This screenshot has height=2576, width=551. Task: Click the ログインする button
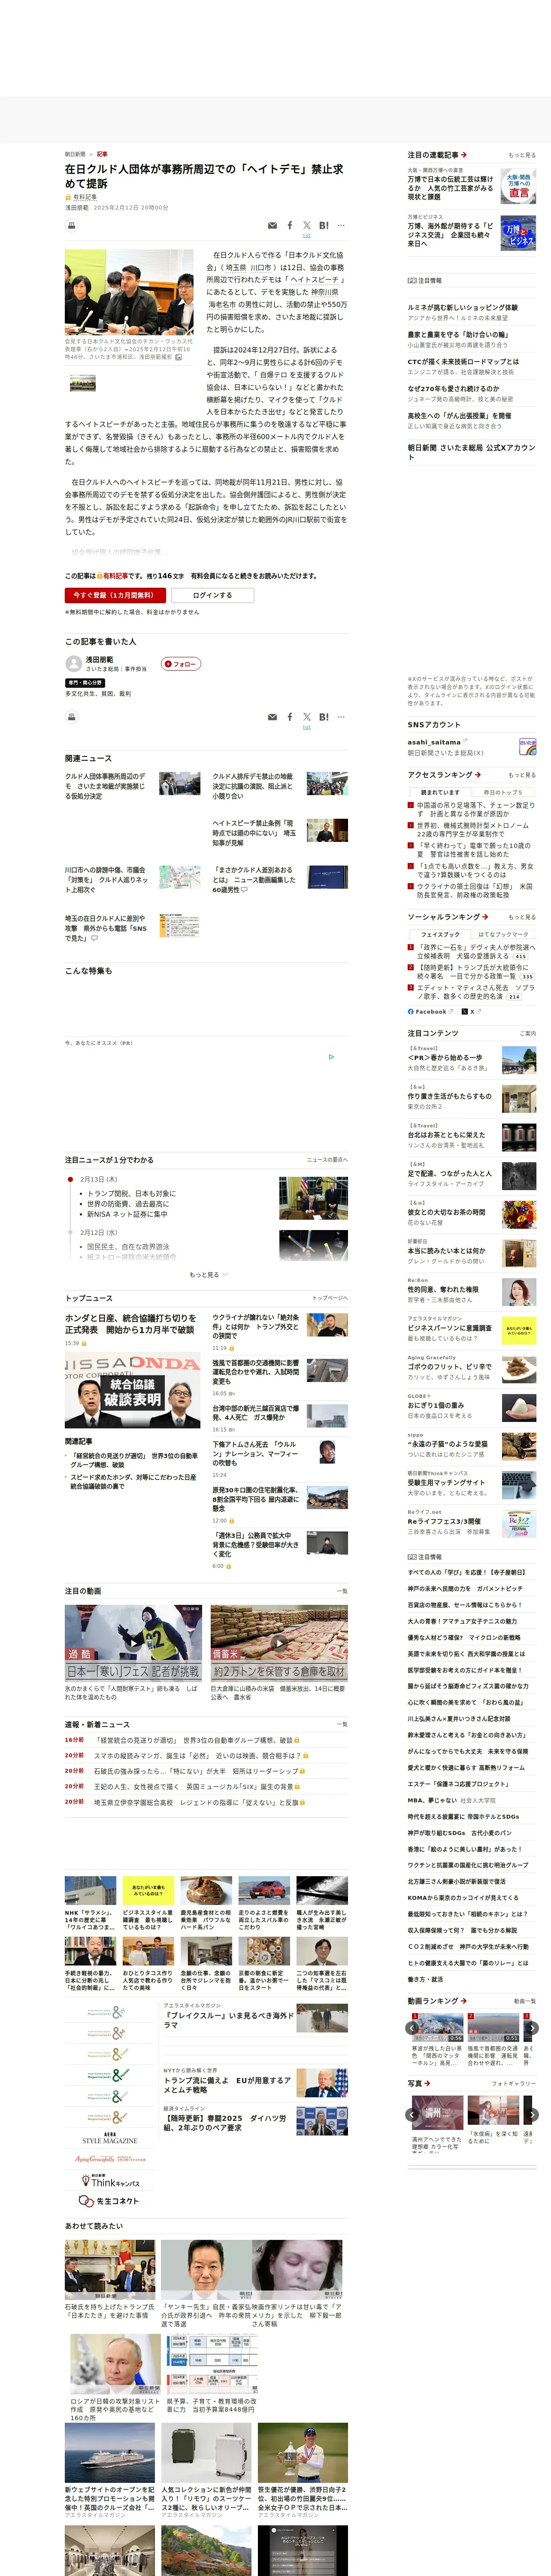click(212, 595)
